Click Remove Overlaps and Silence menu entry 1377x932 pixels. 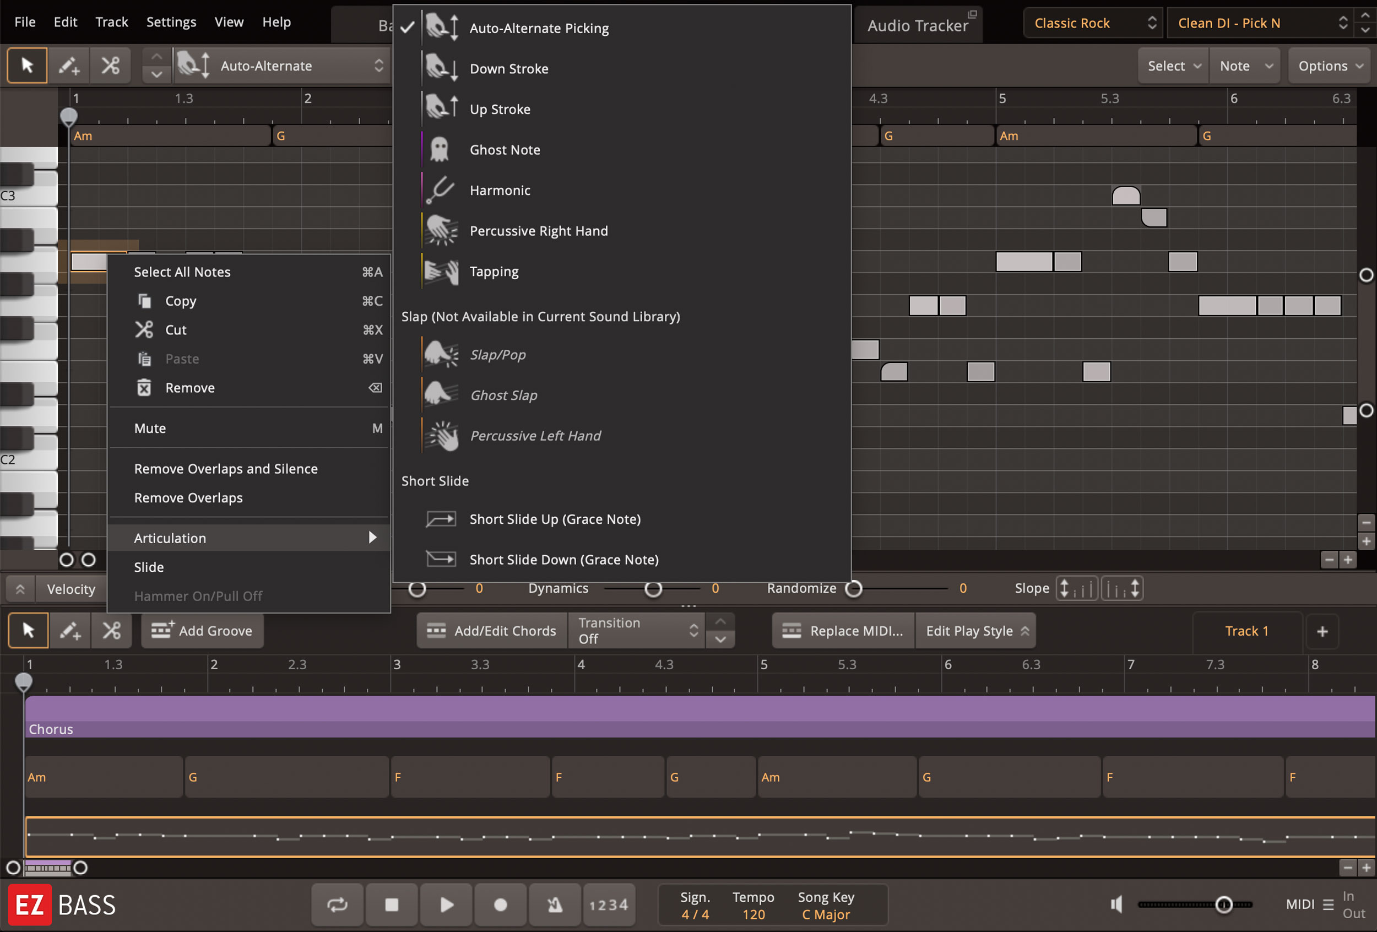pos(226,469)
